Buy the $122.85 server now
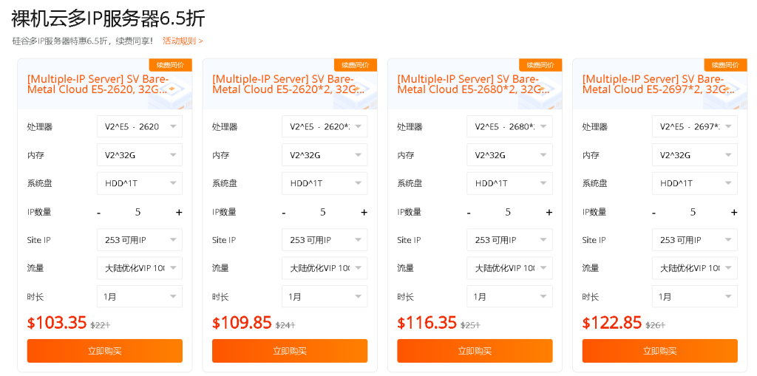The width and height of the screenshot is (757, 376). 659,351
